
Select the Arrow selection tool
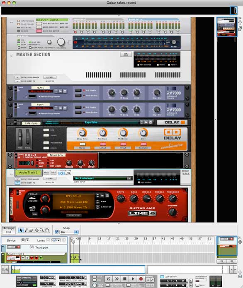tap(21, 230)
